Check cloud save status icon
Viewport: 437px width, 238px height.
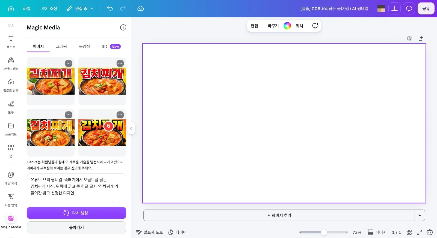(141, 8)
